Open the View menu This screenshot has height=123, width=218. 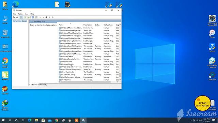[x=27, y=14]
